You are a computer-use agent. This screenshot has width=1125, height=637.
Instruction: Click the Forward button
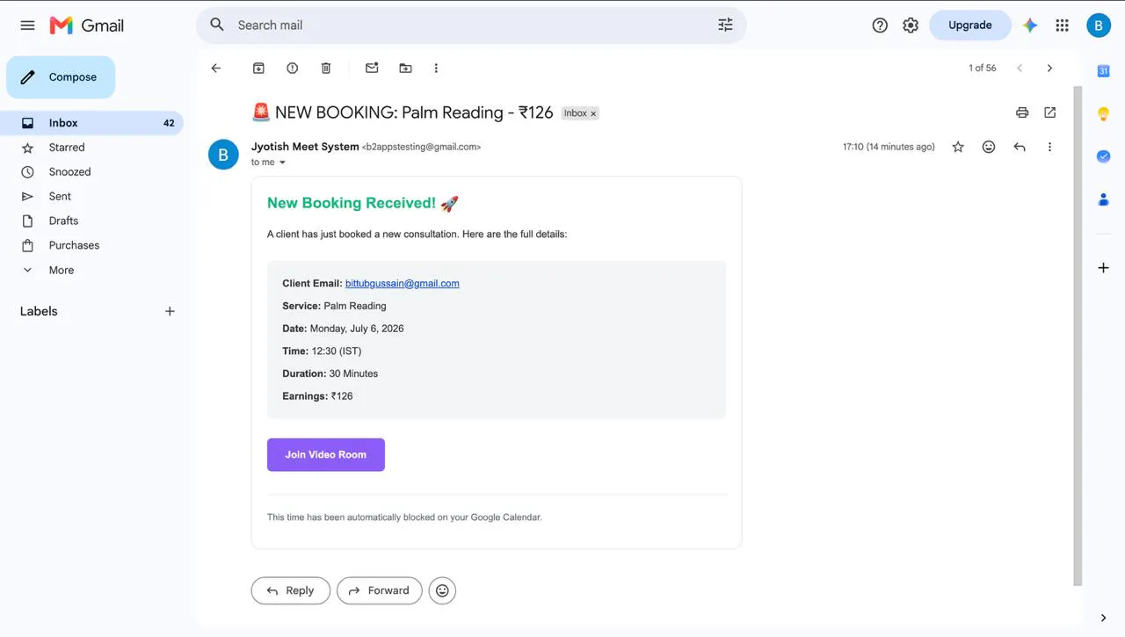pyautogui.click(x=379, y=590)
